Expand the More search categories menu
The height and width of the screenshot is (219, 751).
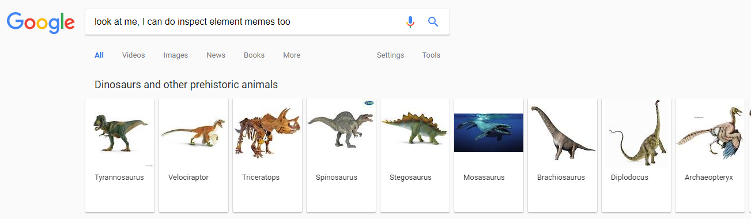[x=292, y=55]
